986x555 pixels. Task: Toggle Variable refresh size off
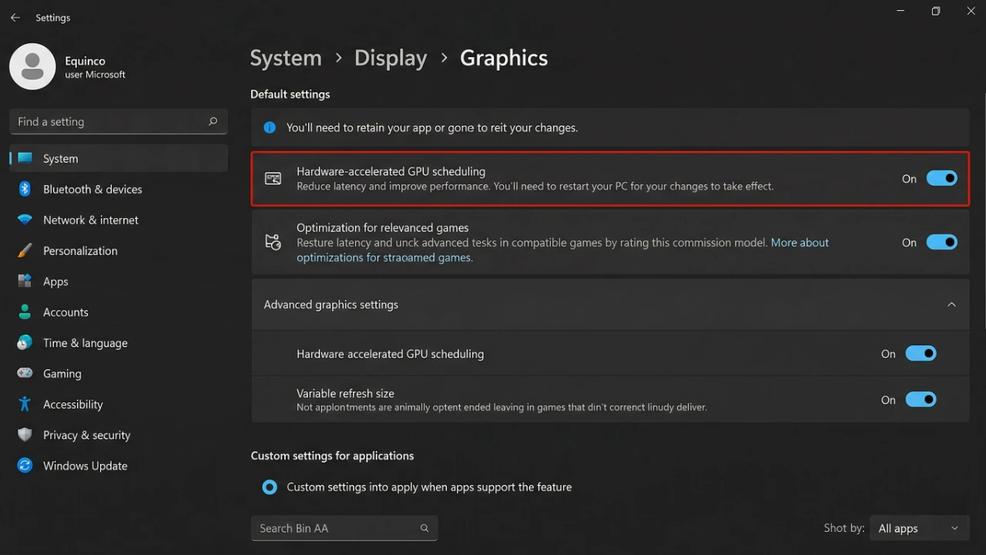[921, 399]
